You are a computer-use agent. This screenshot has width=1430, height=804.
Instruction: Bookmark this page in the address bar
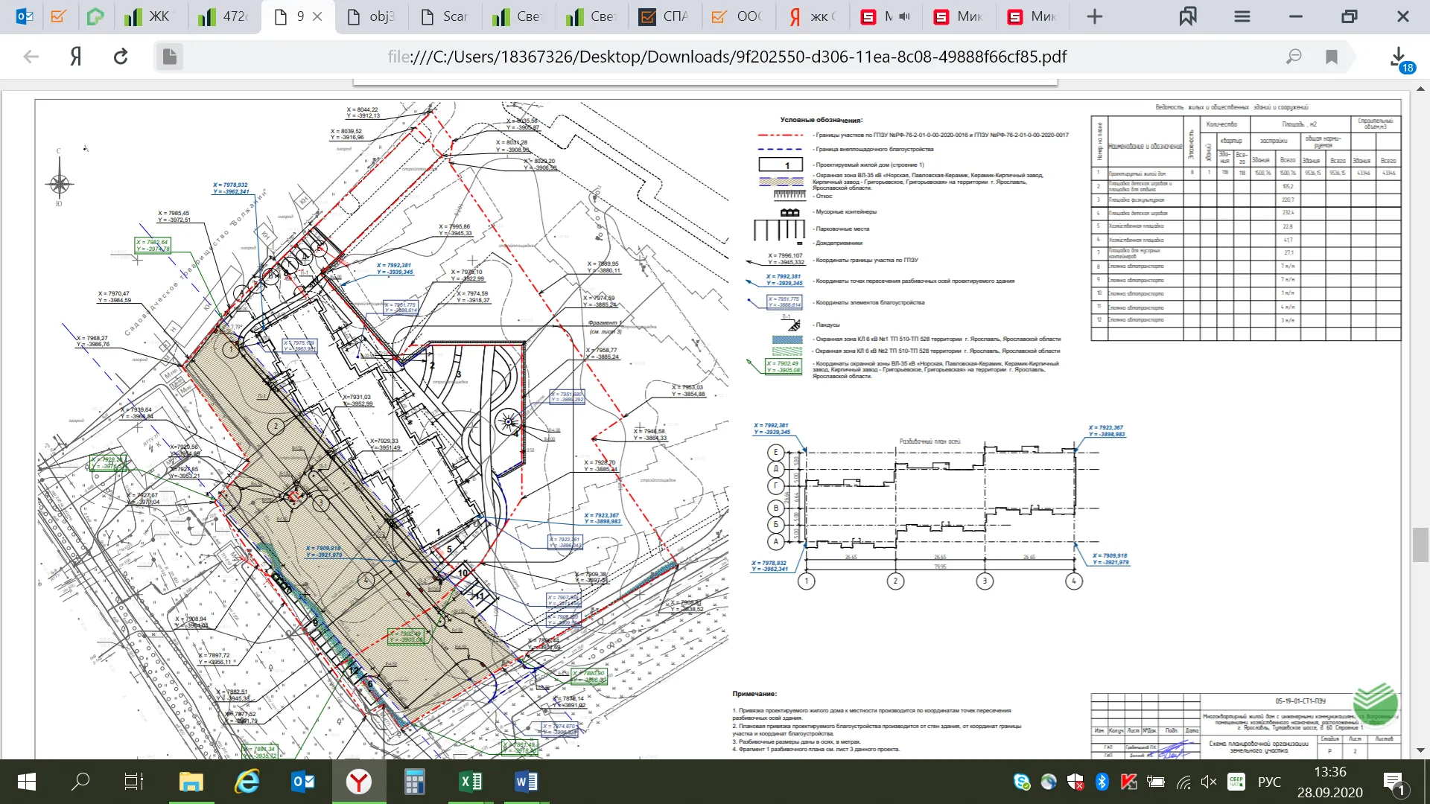1332,57
